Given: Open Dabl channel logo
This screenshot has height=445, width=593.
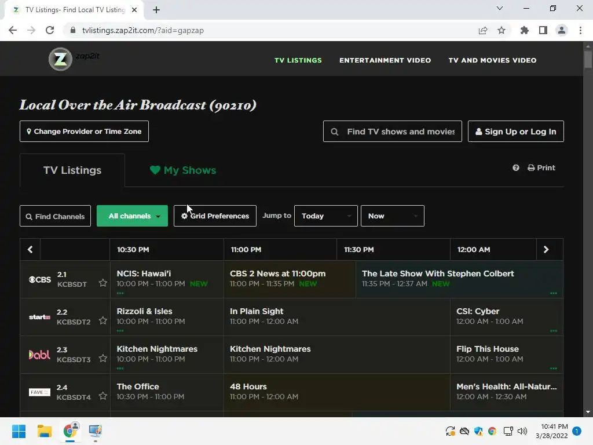Looking at the screenshot, I should 39,355.
